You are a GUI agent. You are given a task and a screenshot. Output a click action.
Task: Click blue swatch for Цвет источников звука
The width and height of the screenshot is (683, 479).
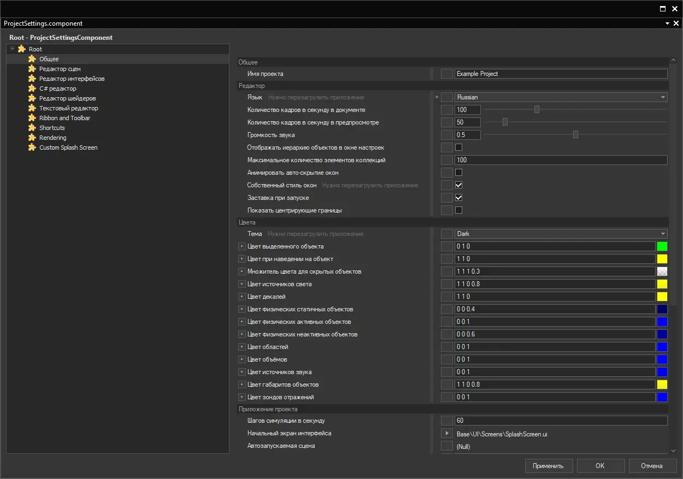coord(662,372)
